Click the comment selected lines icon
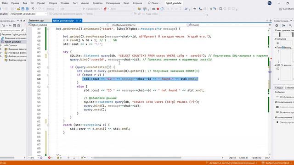294x165 pixels. [210, 9]
